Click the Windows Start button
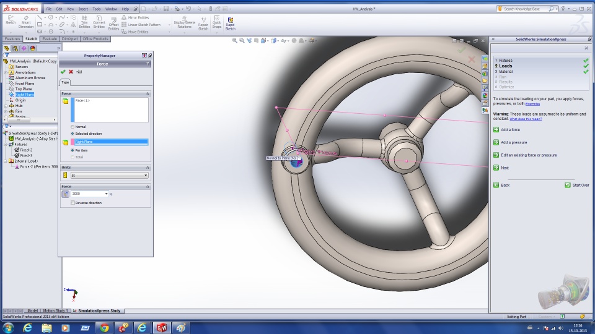 (x=8, y=328)
